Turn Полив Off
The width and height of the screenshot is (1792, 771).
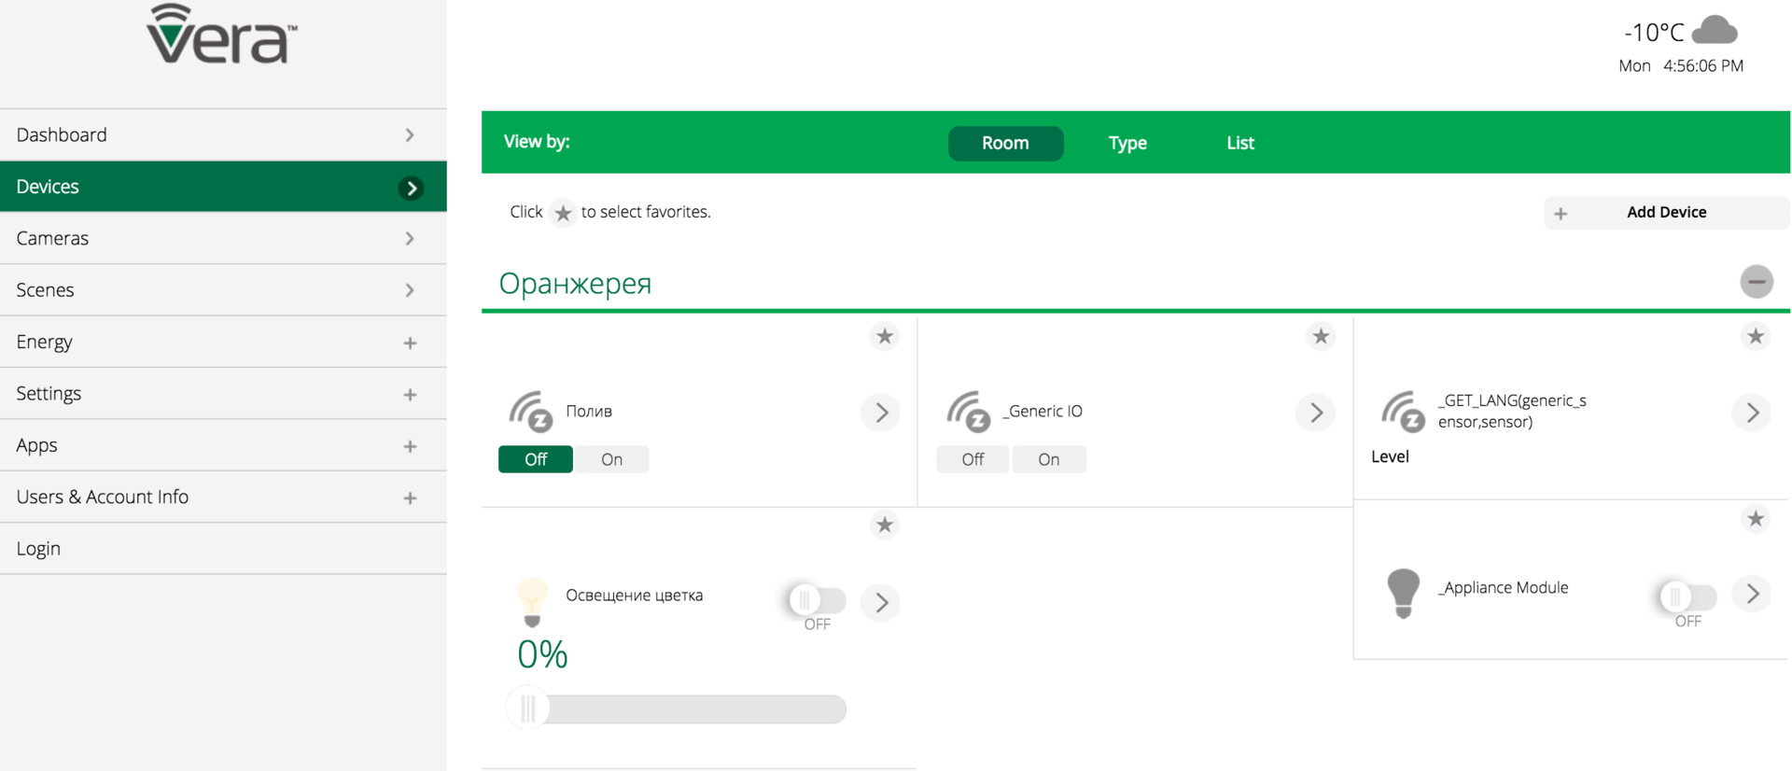point(536,459)
